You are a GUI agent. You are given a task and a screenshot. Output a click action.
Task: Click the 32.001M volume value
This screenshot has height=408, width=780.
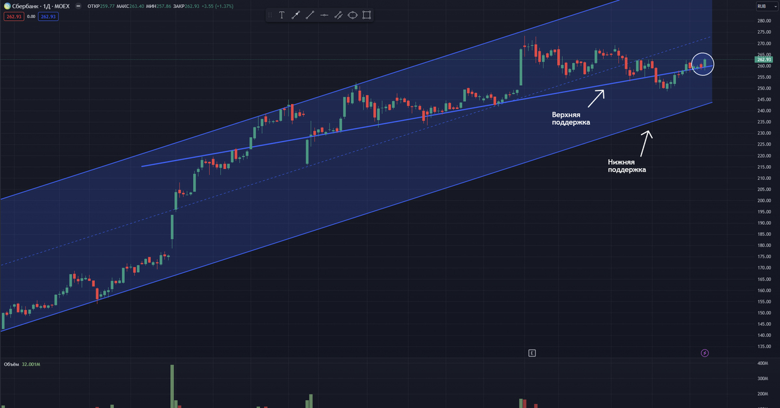(x=31, y=364)
